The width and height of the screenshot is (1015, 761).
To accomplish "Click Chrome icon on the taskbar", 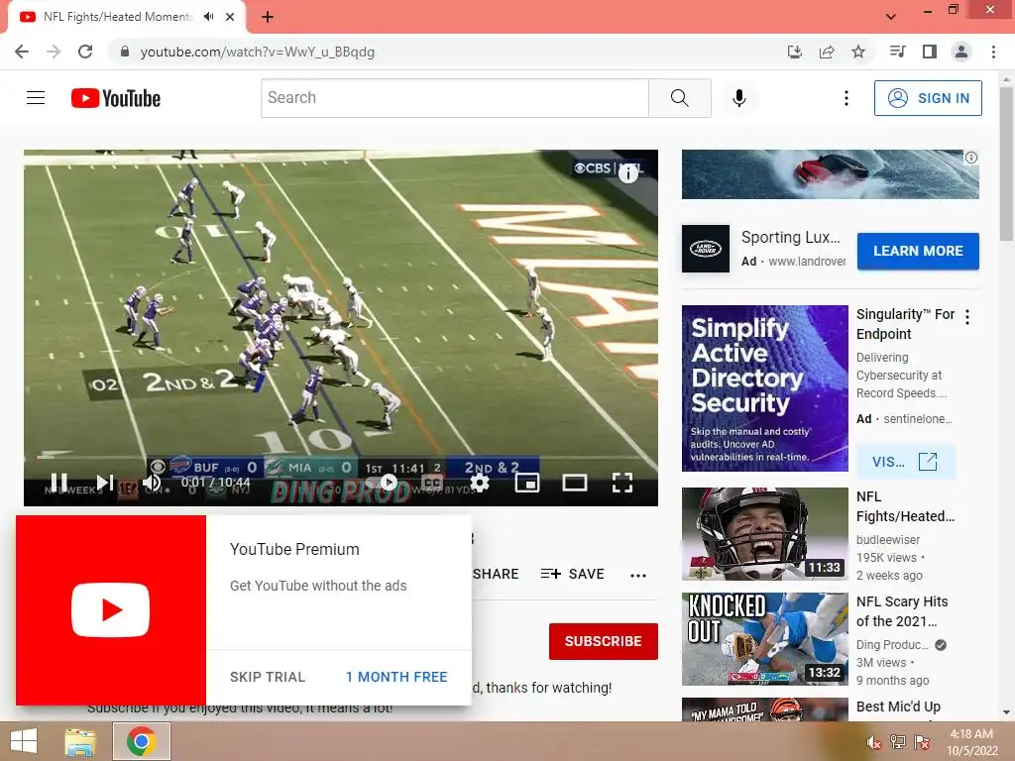I will point(141,741).
